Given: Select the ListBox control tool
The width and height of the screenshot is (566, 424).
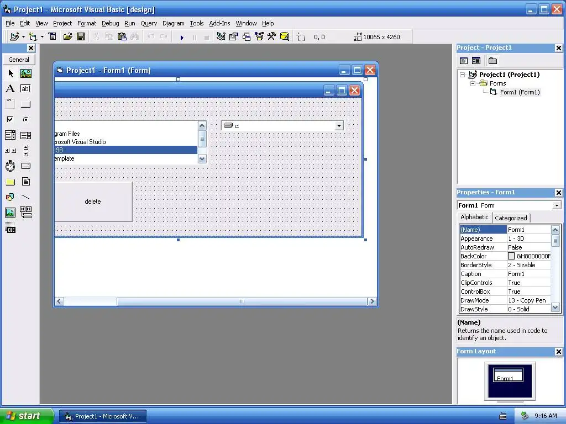Looking at the screenshot, I should pyautogui.click(x=25, y=135).
